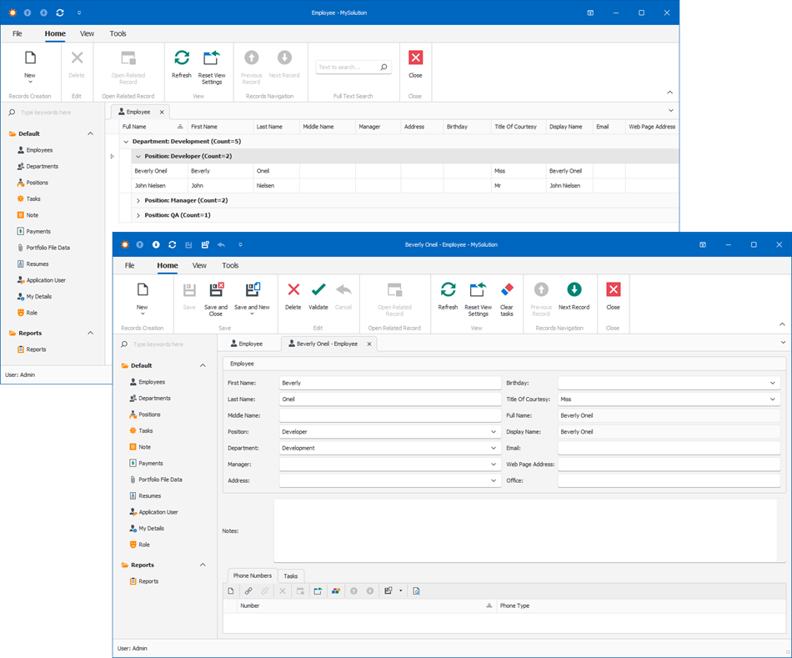Click the quick-access undo arrow in detail title bar

pyautogui.click(x=221, y=244)
